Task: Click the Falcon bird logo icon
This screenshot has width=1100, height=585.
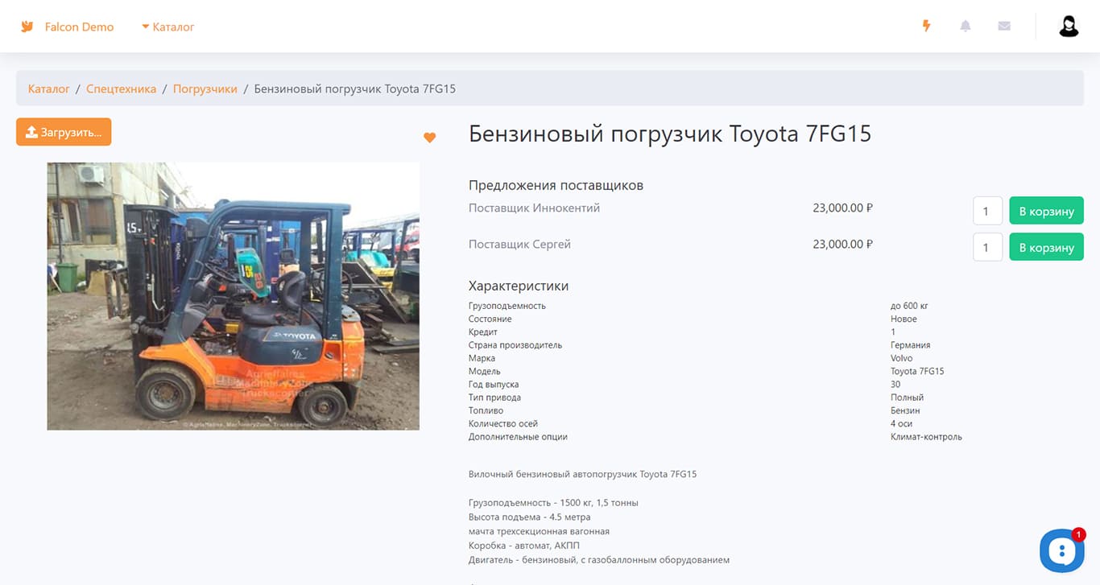Action: [x=27, y=27]
